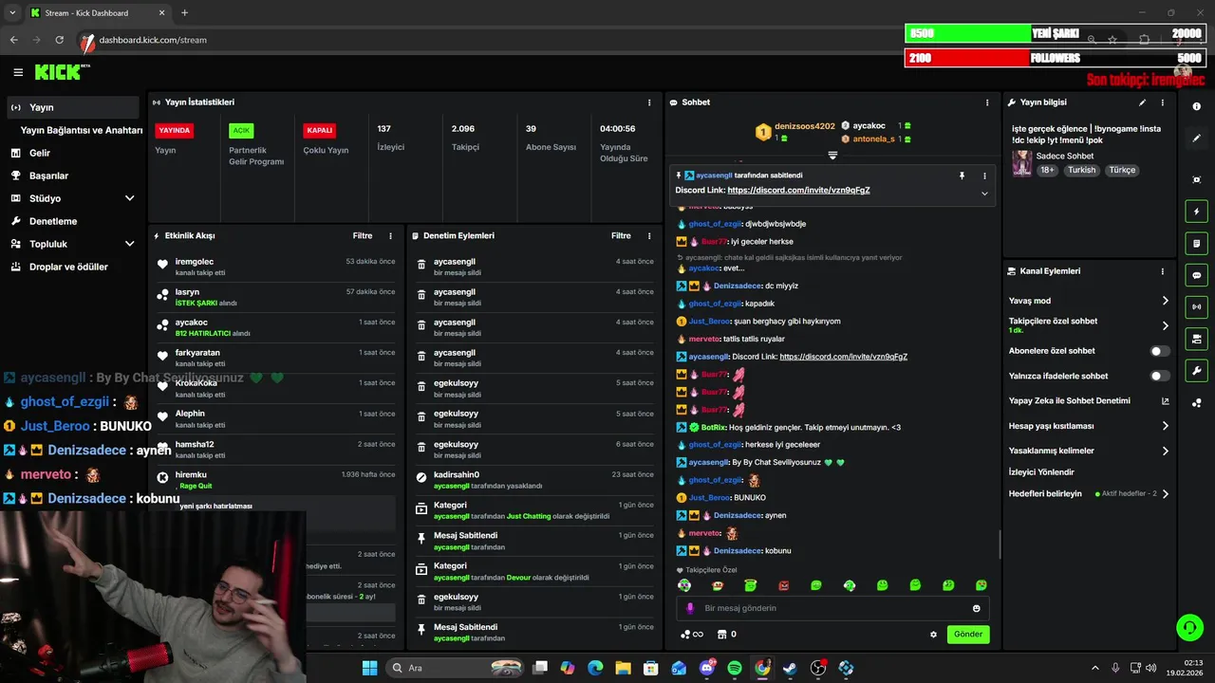Expand the Stüdyo sidebar section
Viewport: 1215px width, 683px height.
pyautogui.click(x=130, y=198)
